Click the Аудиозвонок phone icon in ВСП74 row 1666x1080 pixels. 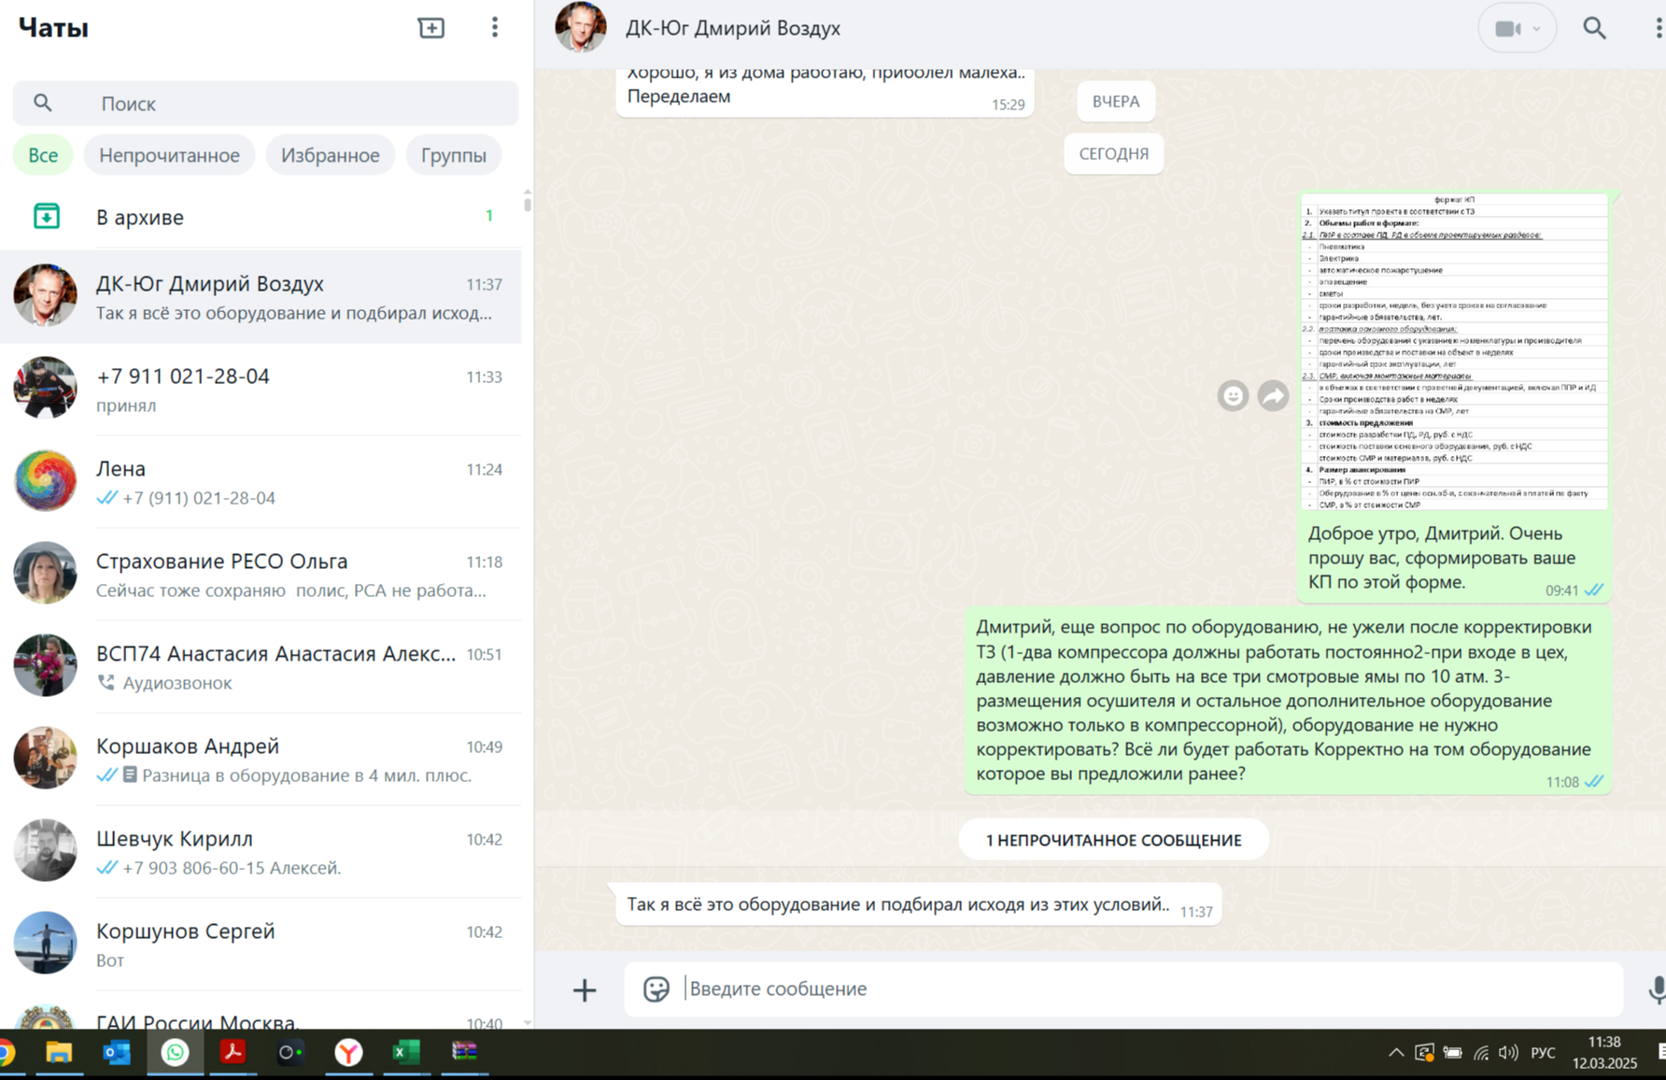pos(106,683)
